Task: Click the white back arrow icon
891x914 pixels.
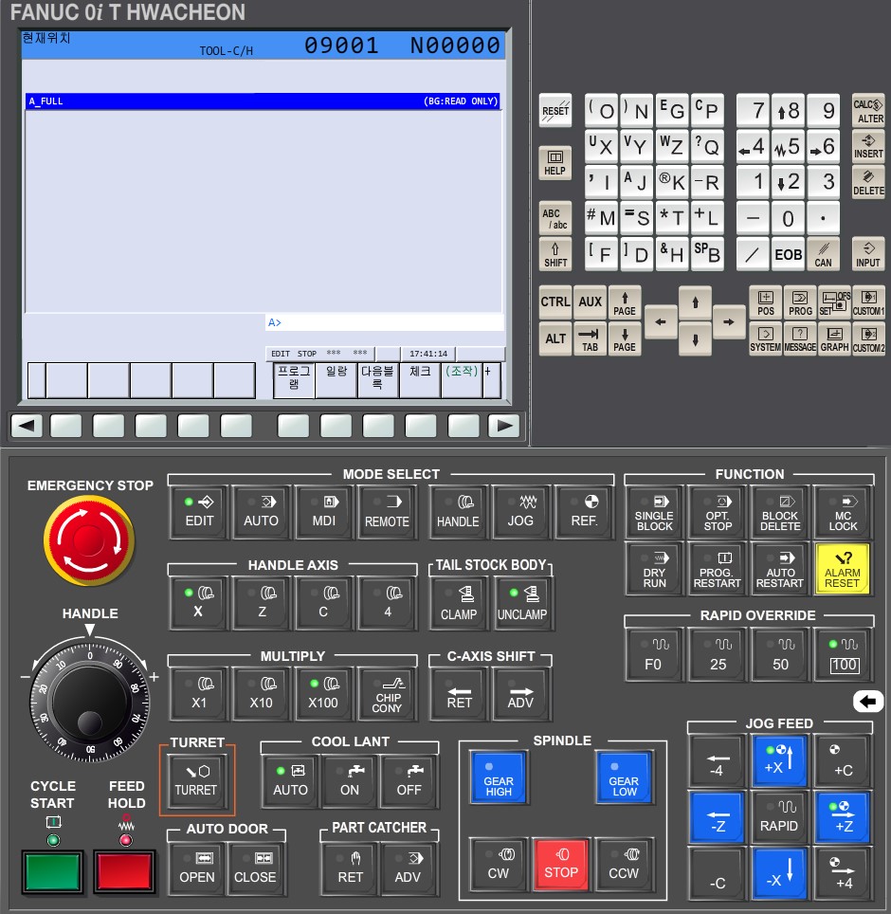Action: 867,702
